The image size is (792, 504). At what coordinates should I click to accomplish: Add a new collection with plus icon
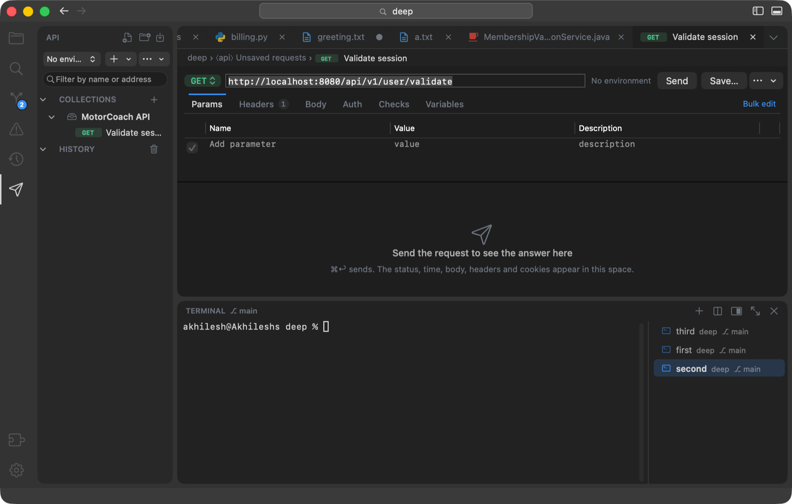(154, 99)
